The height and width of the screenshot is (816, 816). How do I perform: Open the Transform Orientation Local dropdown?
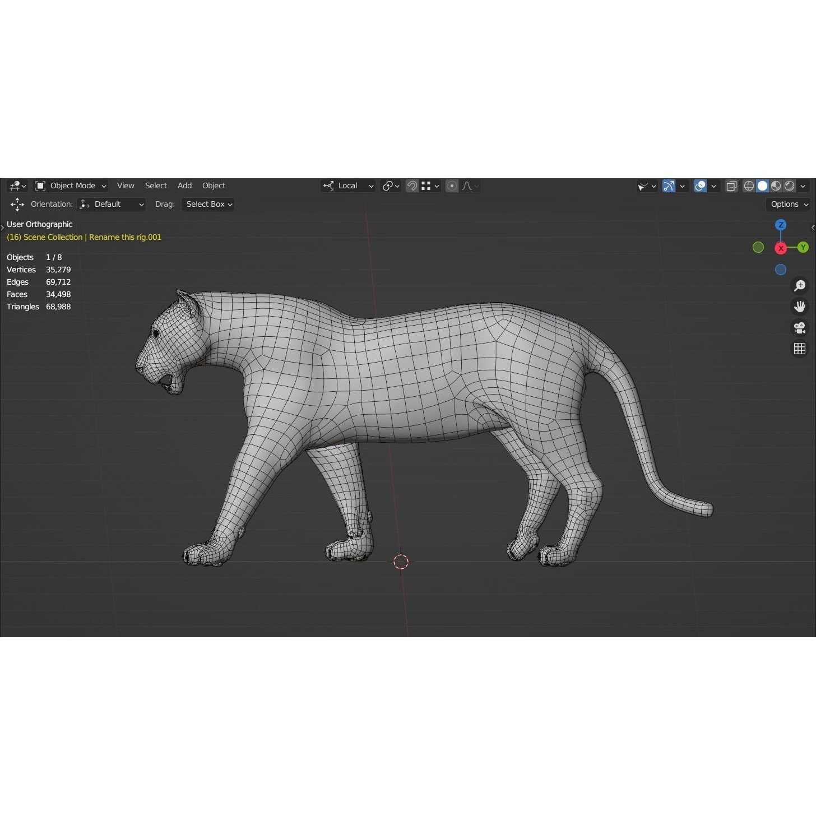point(347,186)
